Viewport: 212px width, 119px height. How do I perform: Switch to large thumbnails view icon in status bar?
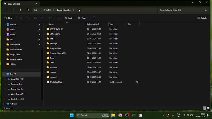pos(208,108)
